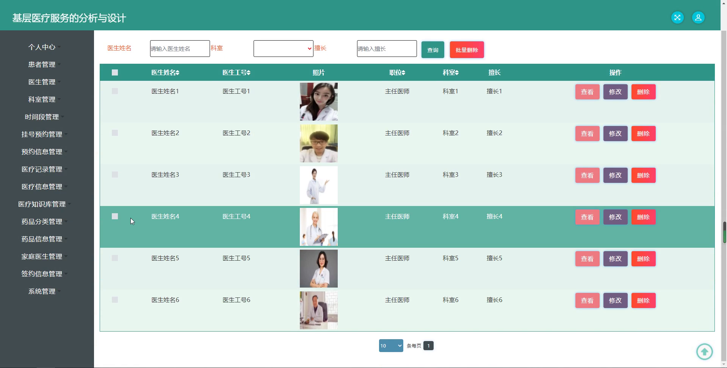The height and width of the screenshot is (368, 727).
Task: Check the row checkbox for 医生姓名3
Action: coord(115,175)
